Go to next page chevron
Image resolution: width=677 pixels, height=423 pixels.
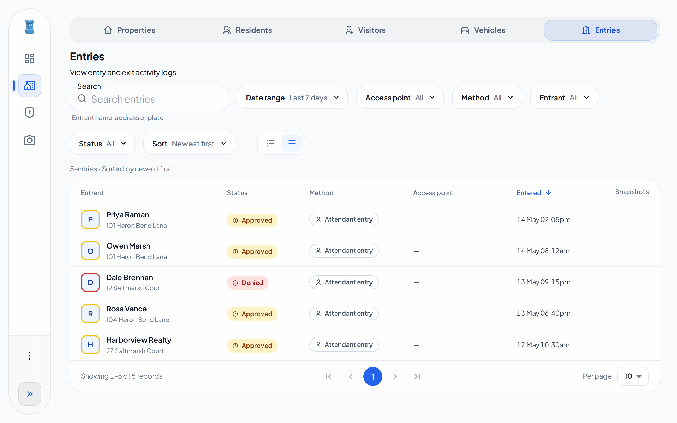coord(395,376)
